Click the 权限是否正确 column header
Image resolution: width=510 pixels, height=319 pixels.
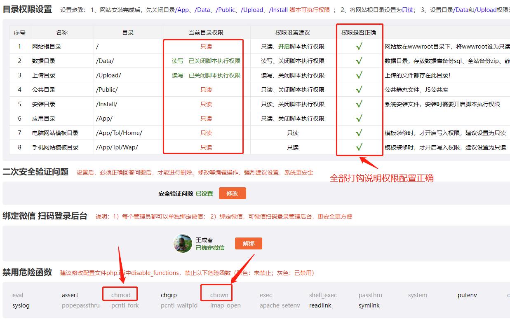pyautogui.click(x=359, y=33)
